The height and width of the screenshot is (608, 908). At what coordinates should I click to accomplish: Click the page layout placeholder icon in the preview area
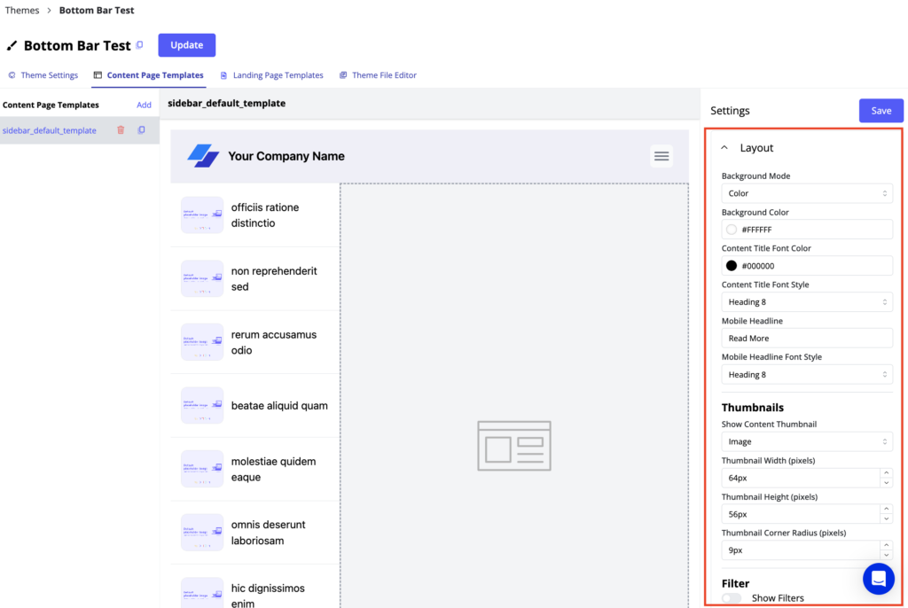click(514, 446)
